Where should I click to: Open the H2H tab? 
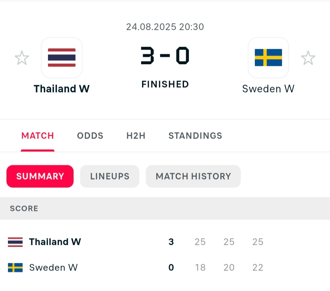pos(136,136)
